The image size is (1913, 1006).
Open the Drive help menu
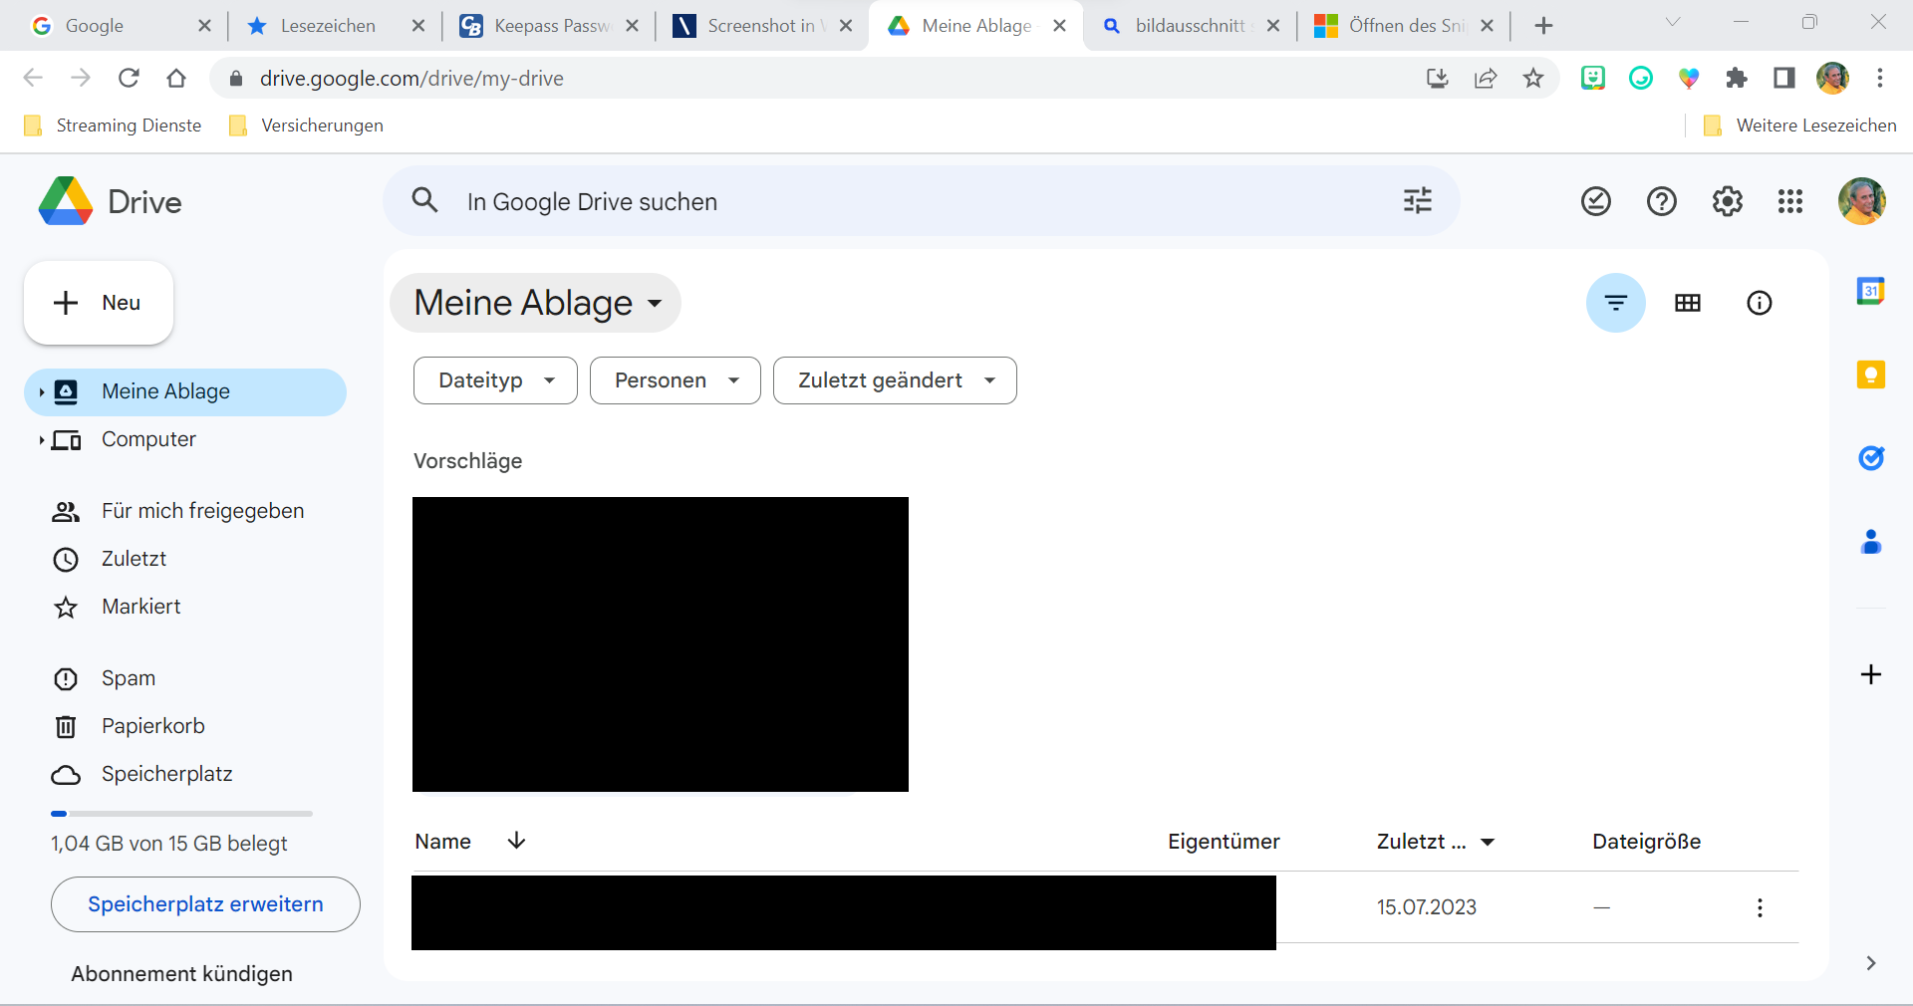[1661, 201]
